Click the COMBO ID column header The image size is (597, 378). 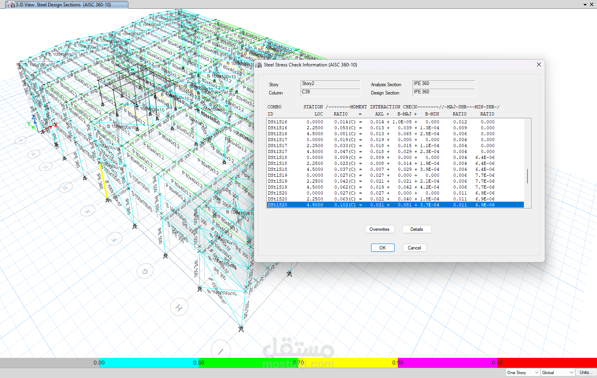pos(274,110)
